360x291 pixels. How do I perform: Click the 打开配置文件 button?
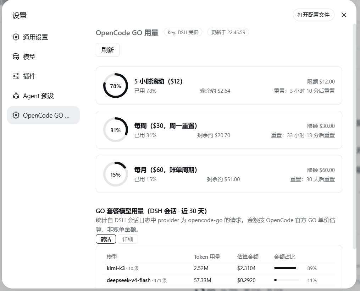point(314,15)
